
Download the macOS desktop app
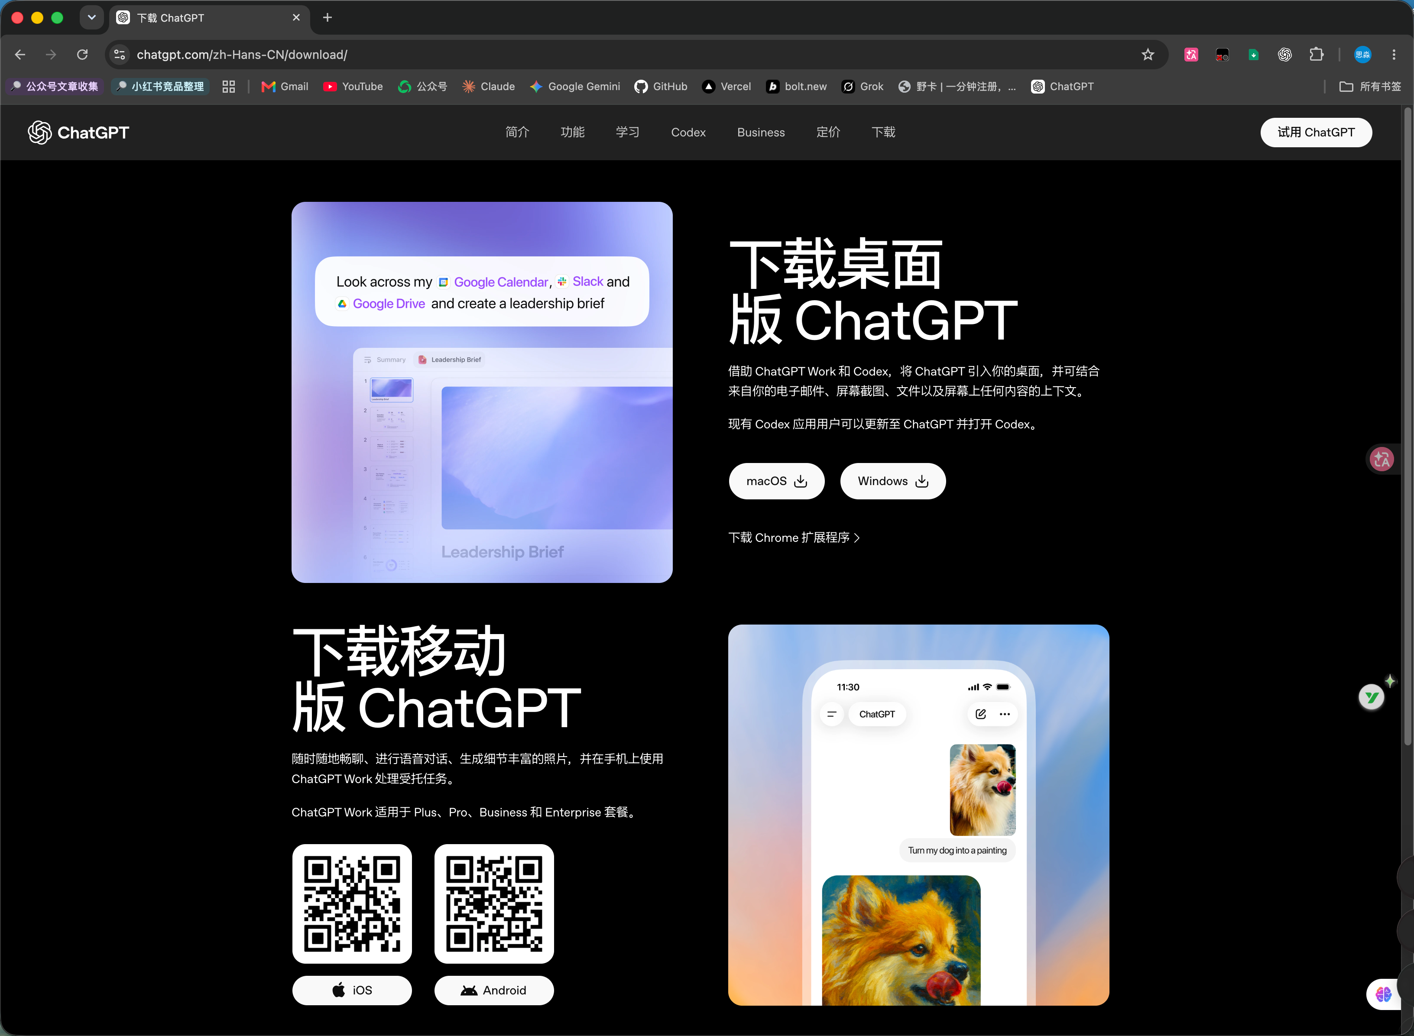click(x=777, y=481)
